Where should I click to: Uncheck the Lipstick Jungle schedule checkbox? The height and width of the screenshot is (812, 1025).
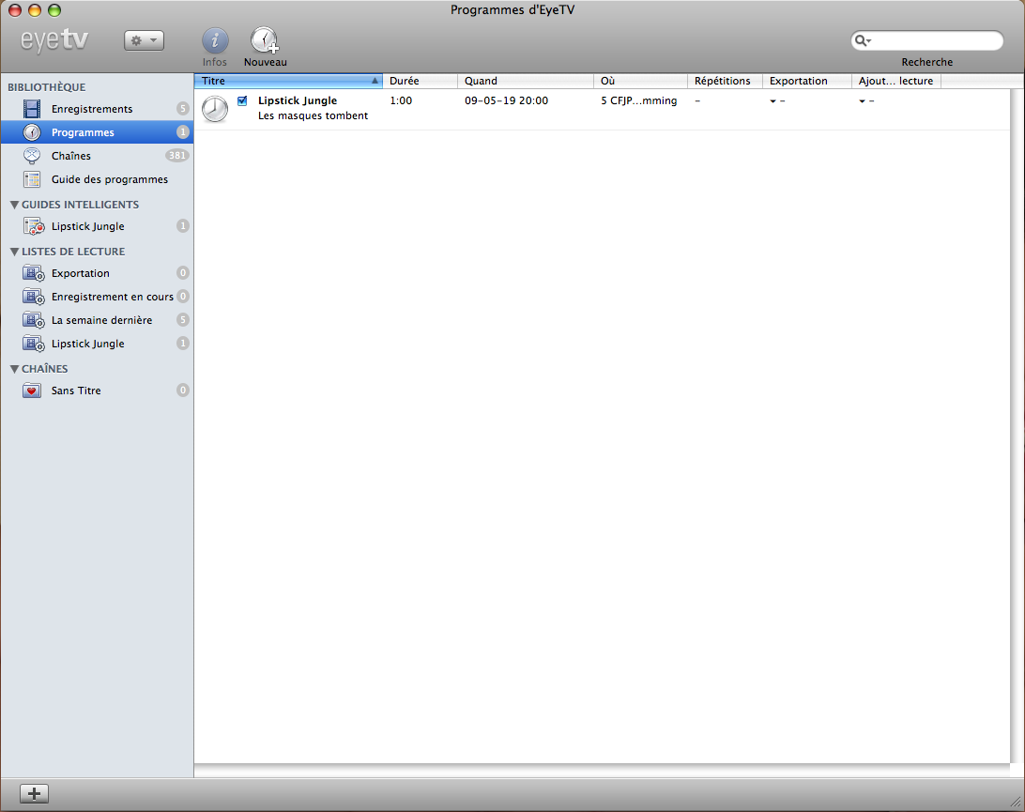pos(242,100)
